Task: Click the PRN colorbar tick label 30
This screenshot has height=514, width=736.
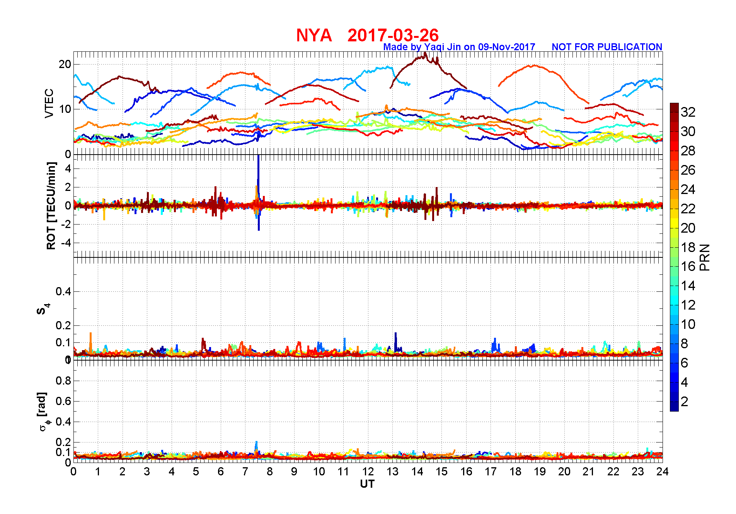Action: [x=688, y=131]
